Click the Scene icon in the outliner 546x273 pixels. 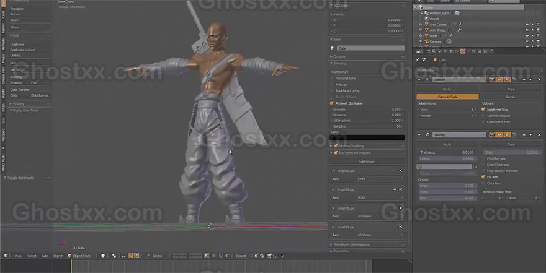421,7
